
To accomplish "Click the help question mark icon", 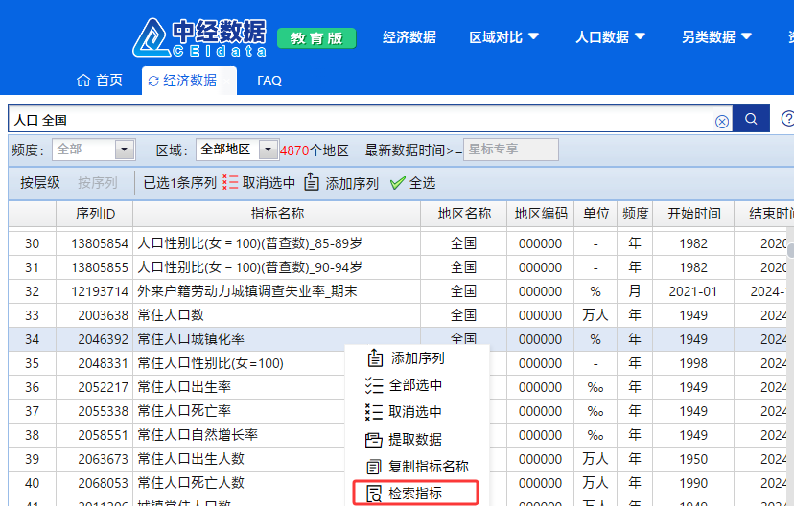I will [x=787, y=119].
